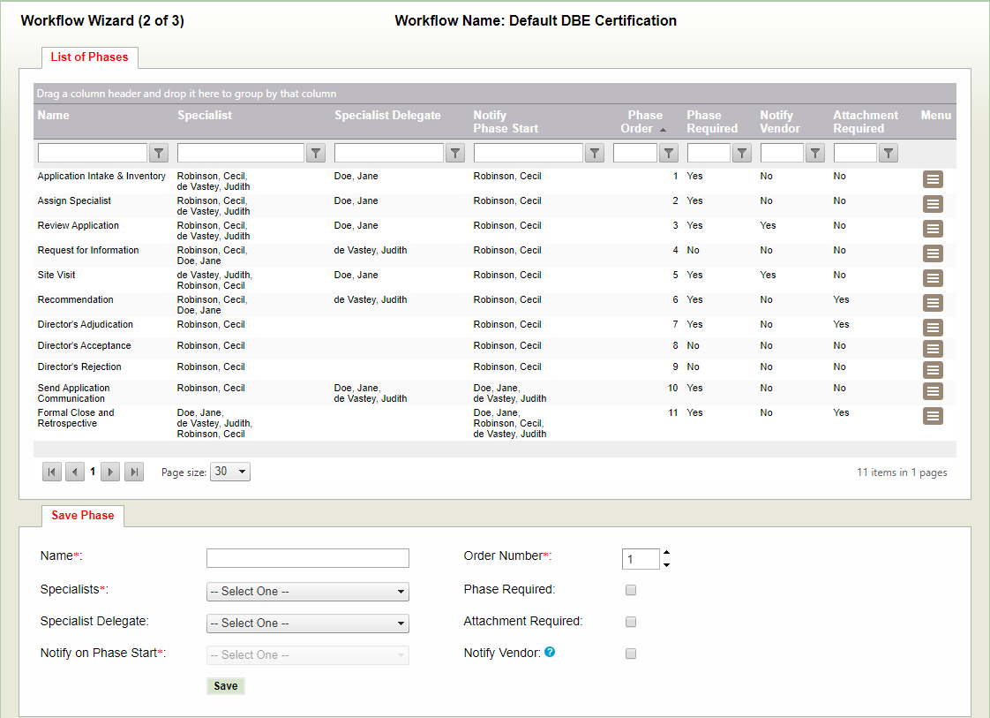Go to the last page icon
The height and width of the screenshot is (718, 990).
click(134, 472)
